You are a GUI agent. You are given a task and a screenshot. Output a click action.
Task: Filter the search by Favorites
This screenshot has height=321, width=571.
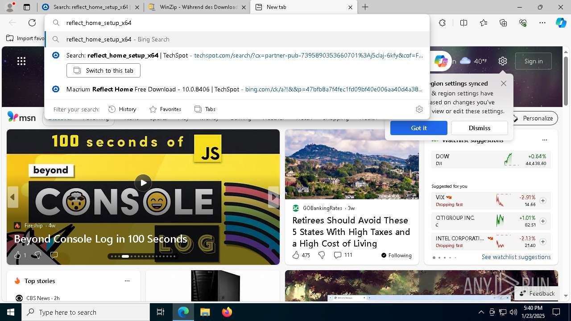coord(165,109)
